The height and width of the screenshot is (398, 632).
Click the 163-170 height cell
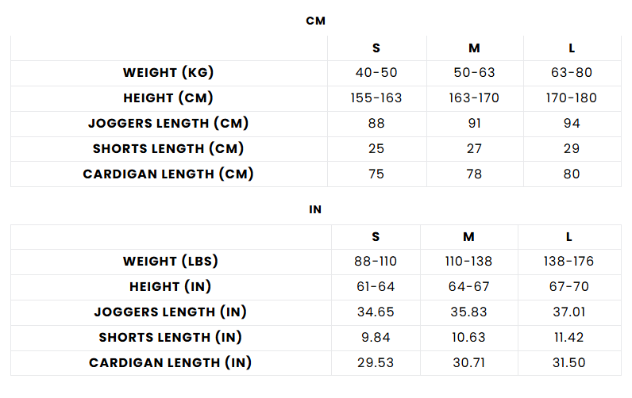point(474,98)
